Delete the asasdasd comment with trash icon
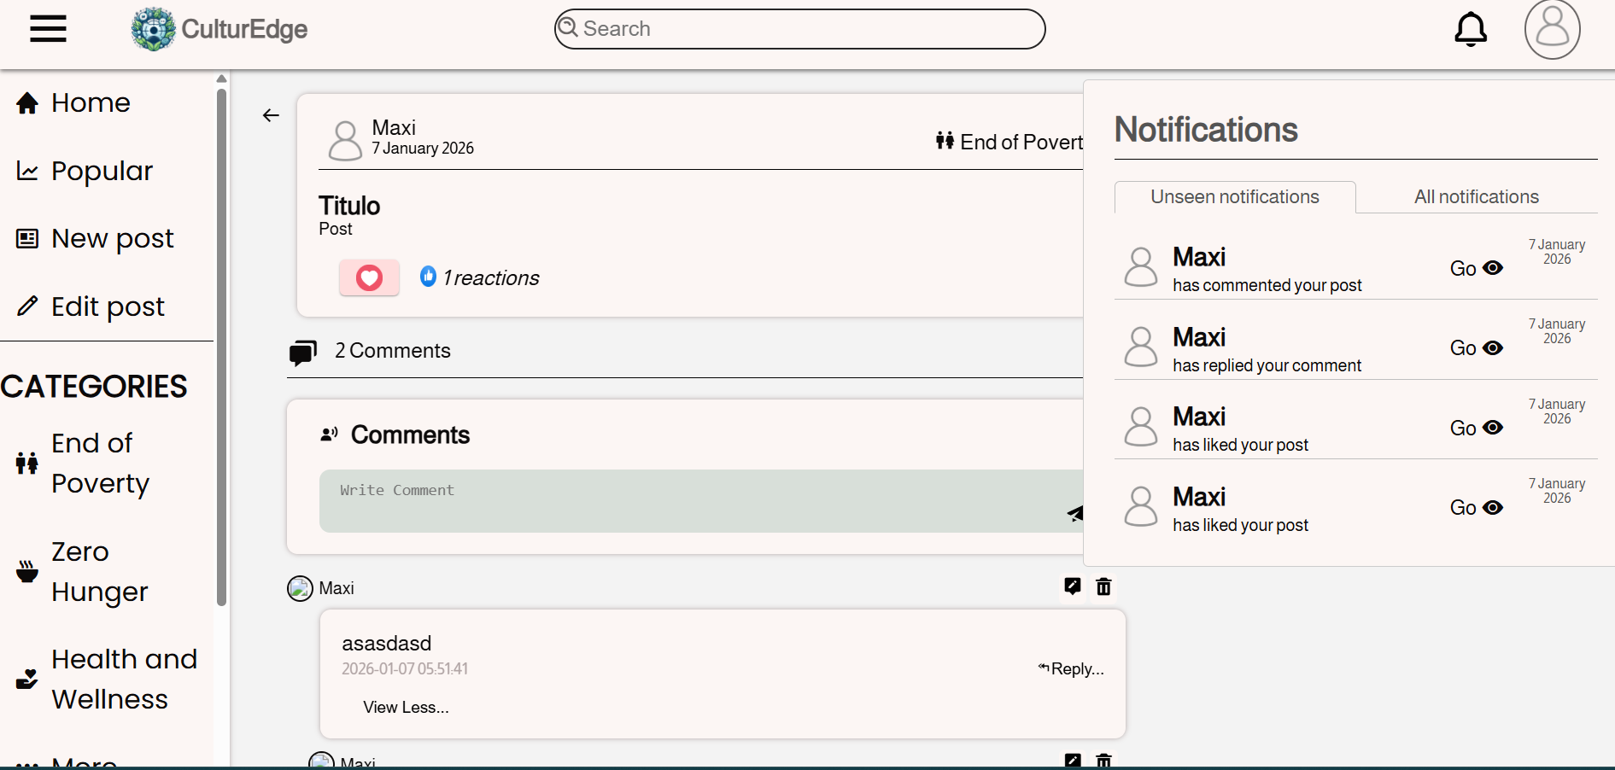The width and height of the screenshot is (1615, 770). (x=1103, y=586)
